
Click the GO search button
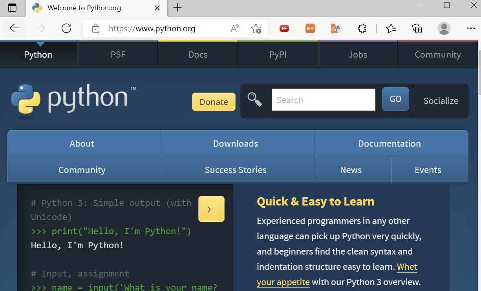pos(395,99)
